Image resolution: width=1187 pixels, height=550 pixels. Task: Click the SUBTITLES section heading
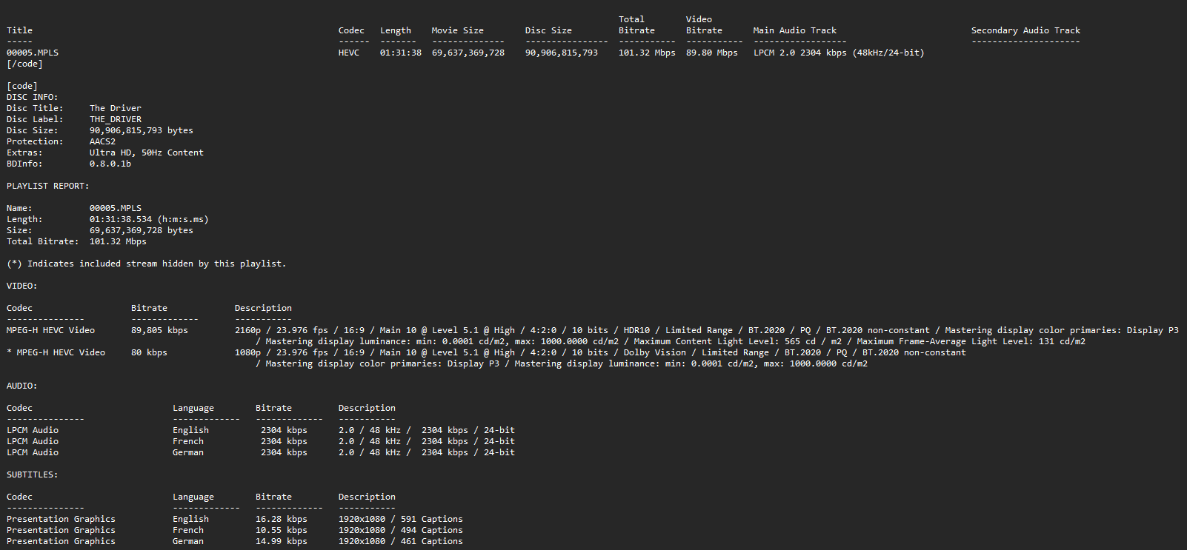coord(32,474)
